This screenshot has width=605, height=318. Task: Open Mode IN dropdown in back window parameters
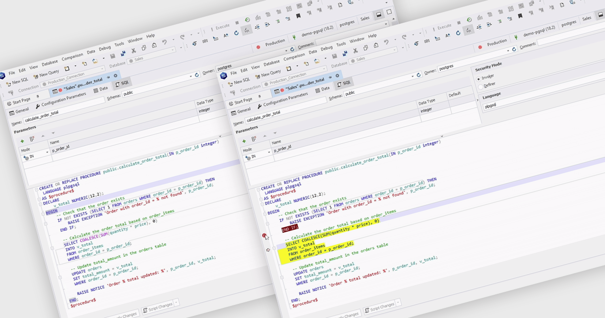[48, 151]
